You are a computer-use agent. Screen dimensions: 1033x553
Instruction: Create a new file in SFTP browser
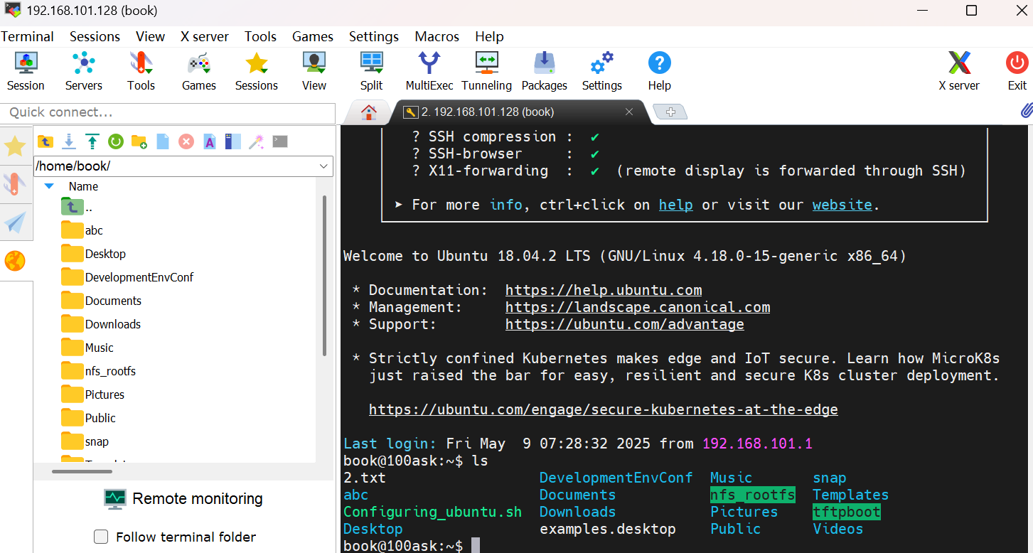pos(163,141)
